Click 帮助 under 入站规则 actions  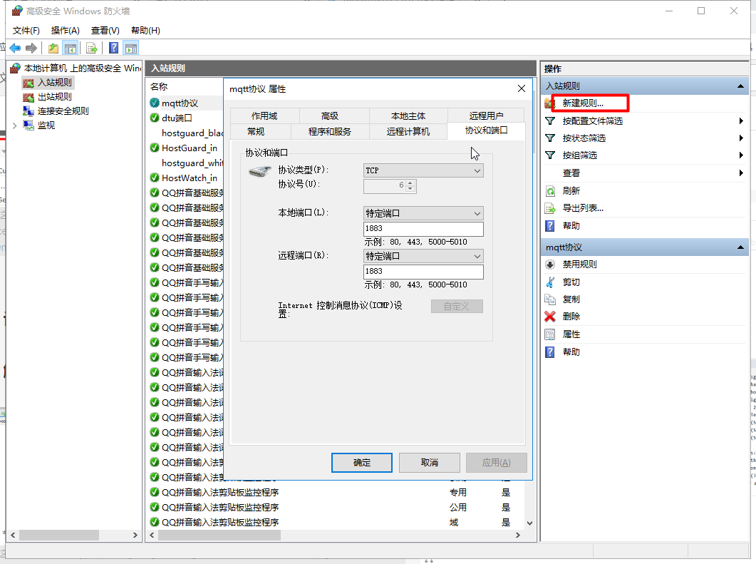pos(571,226)
